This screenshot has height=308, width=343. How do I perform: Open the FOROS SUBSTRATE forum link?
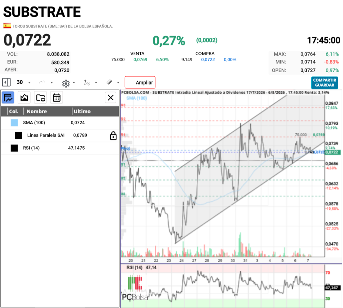(x=62, y=26)
